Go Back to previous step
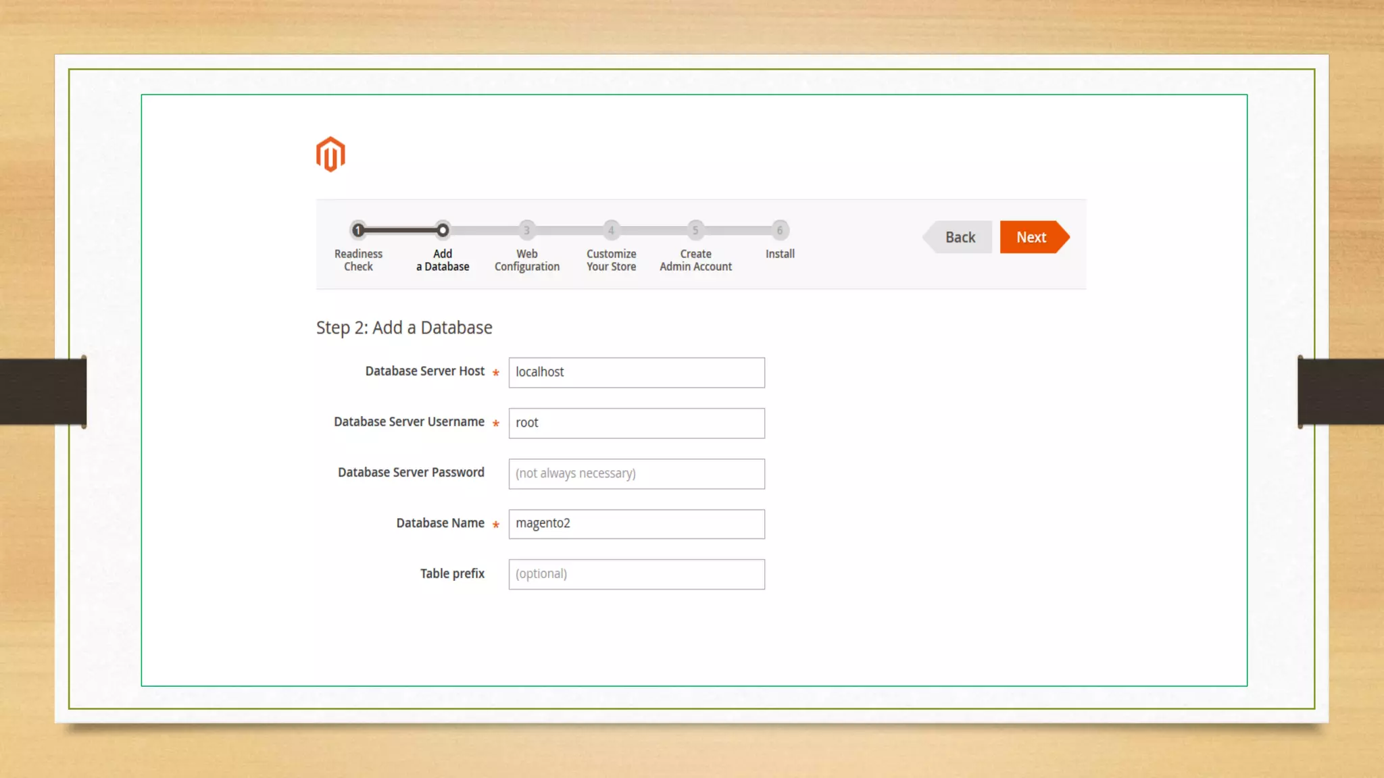This screenshot has height=778, width=1384. 960,237
